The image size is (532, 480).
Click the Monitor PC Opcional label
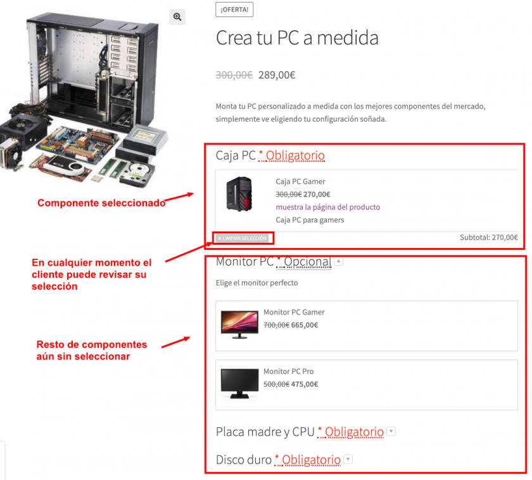click(x=303, y=262)
